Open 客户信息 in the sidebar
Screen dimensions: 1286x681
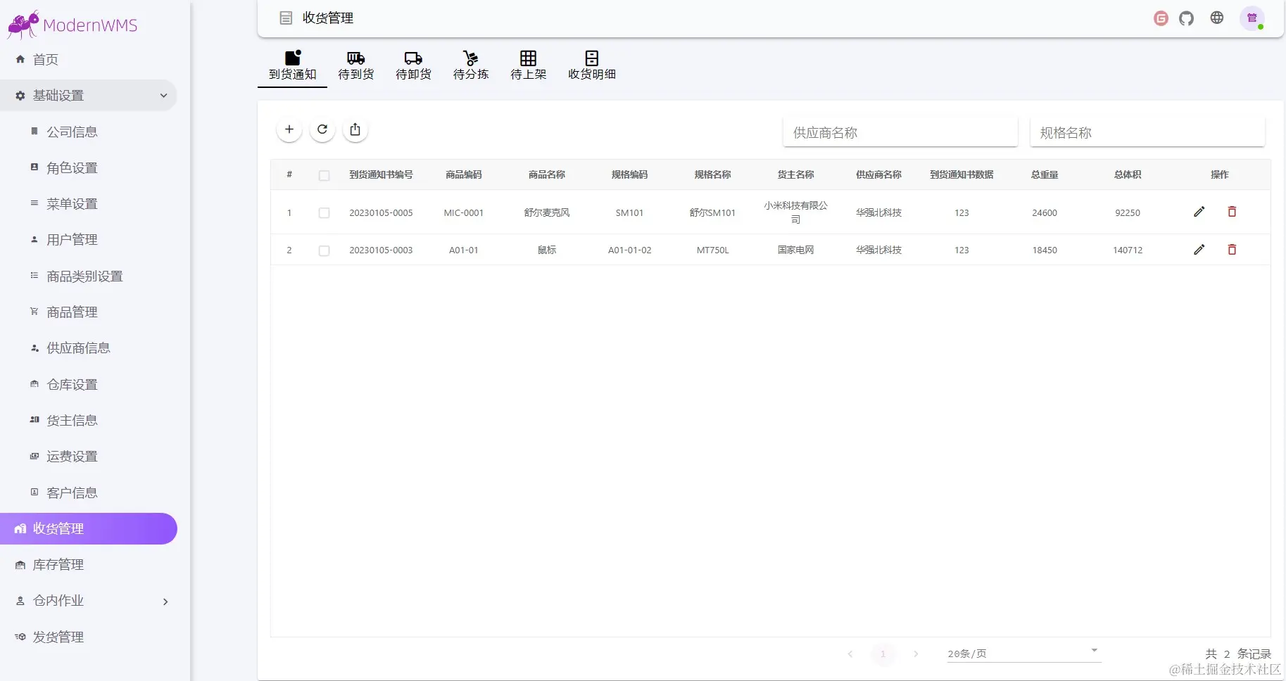point(72,492)
